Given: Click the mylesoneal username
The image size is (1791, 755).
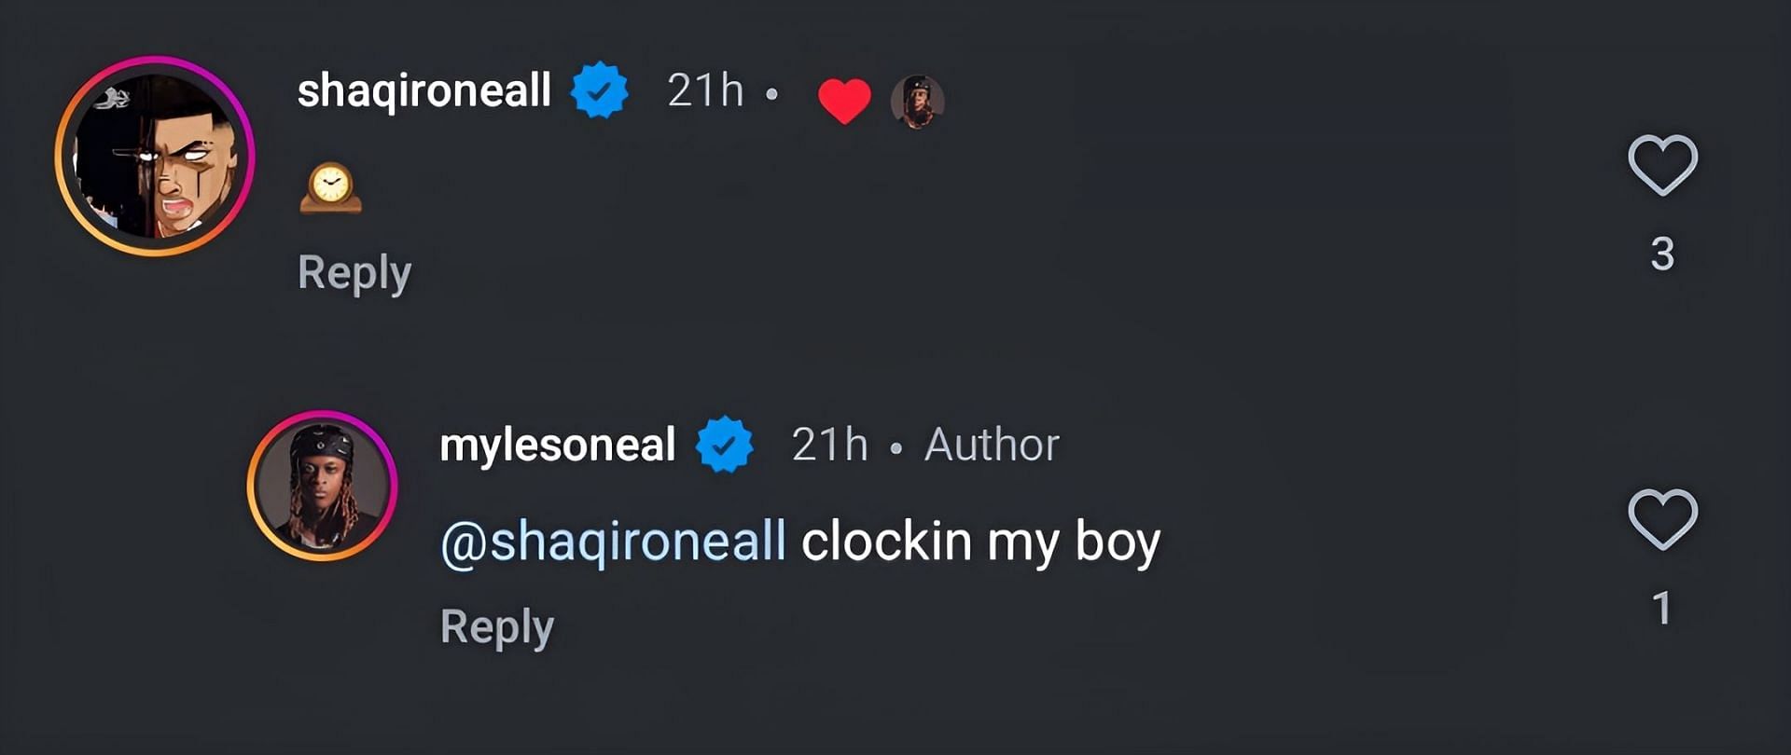Looking at the screenshot, I should 557,445.
